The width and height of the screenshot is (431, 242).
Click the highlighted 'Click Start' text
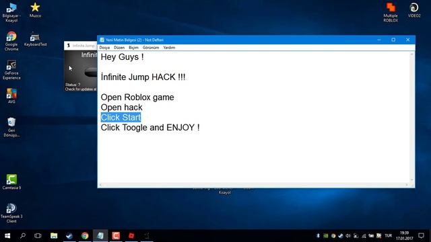pos(121,118)
